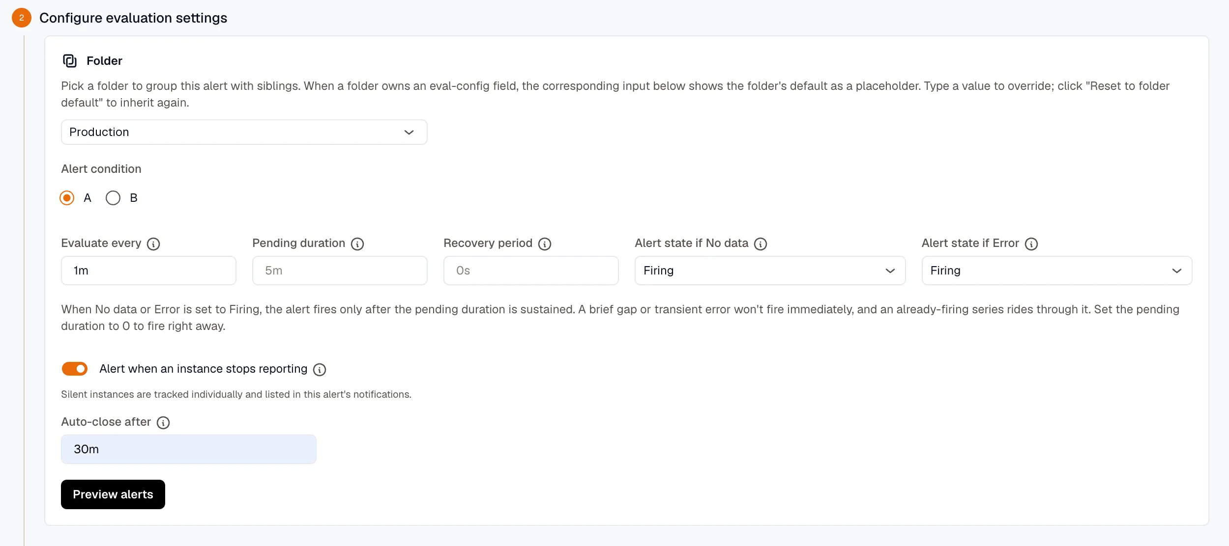Show info for Evaluate every
This screenshot has width=1229, height=546.
click(153, 244)
